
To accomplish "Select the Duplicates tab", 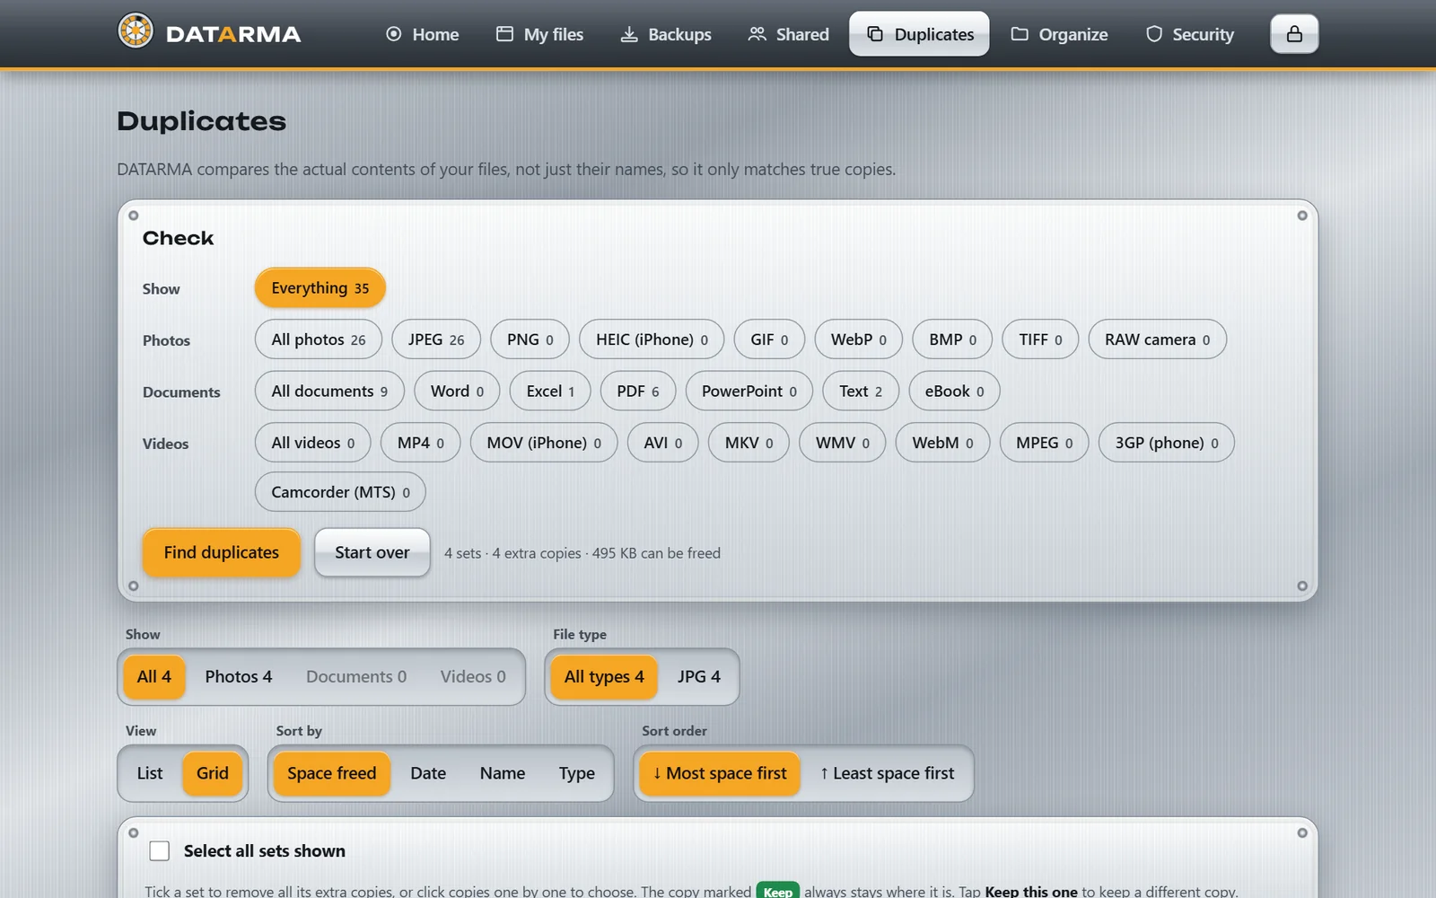I will [919, 34].
